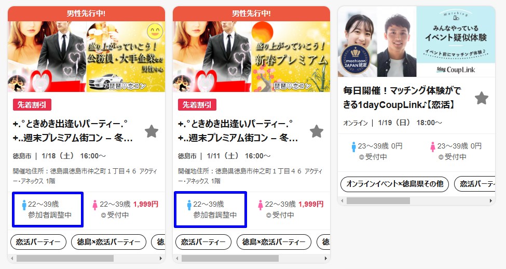Toggle favorite star on 1dayCoupLink event
506x269 pixels.
coord(482,98)
